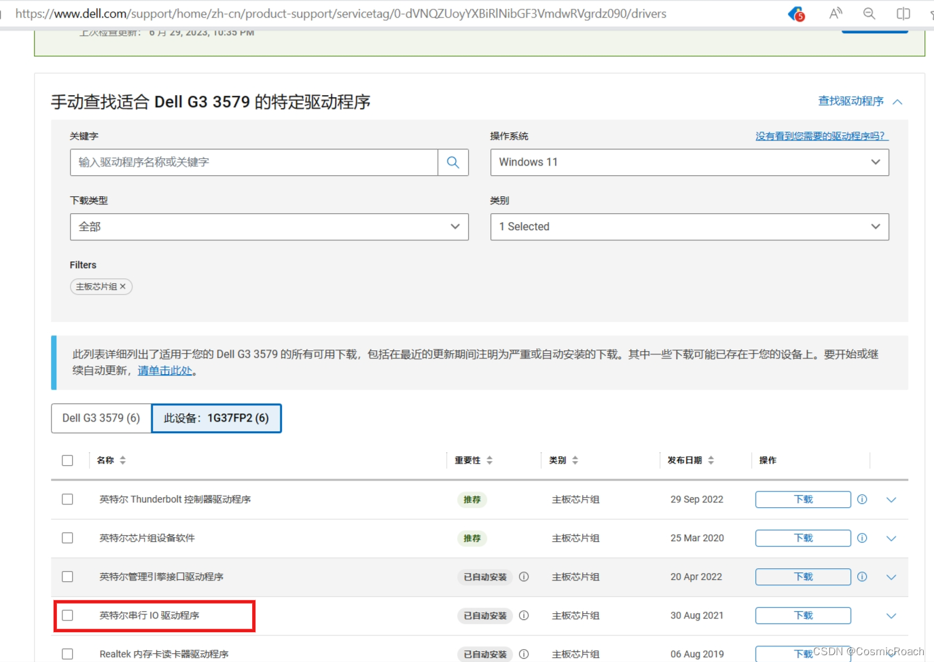The width and height of the screenshot is (934, 662).
Task: Open 英特尔管理引擎接口驱动程序 name
Action: pos(162,576)
